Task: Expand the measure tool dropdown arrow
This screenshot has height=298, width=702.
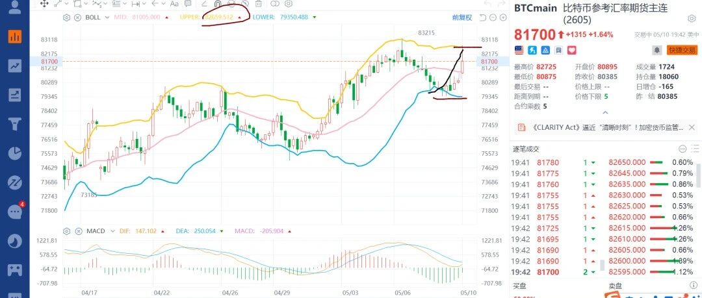Action: coord(144,4)
